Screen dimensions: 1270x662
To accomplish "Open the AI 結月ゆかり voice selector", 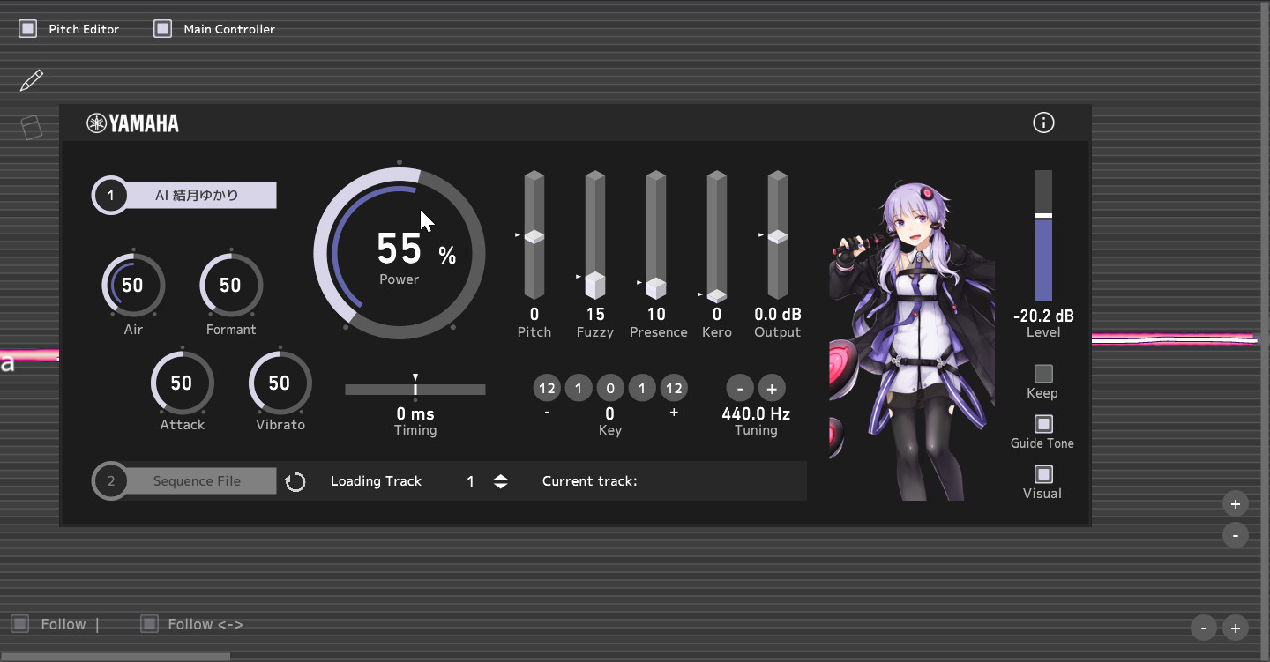I will coord(197,196).
